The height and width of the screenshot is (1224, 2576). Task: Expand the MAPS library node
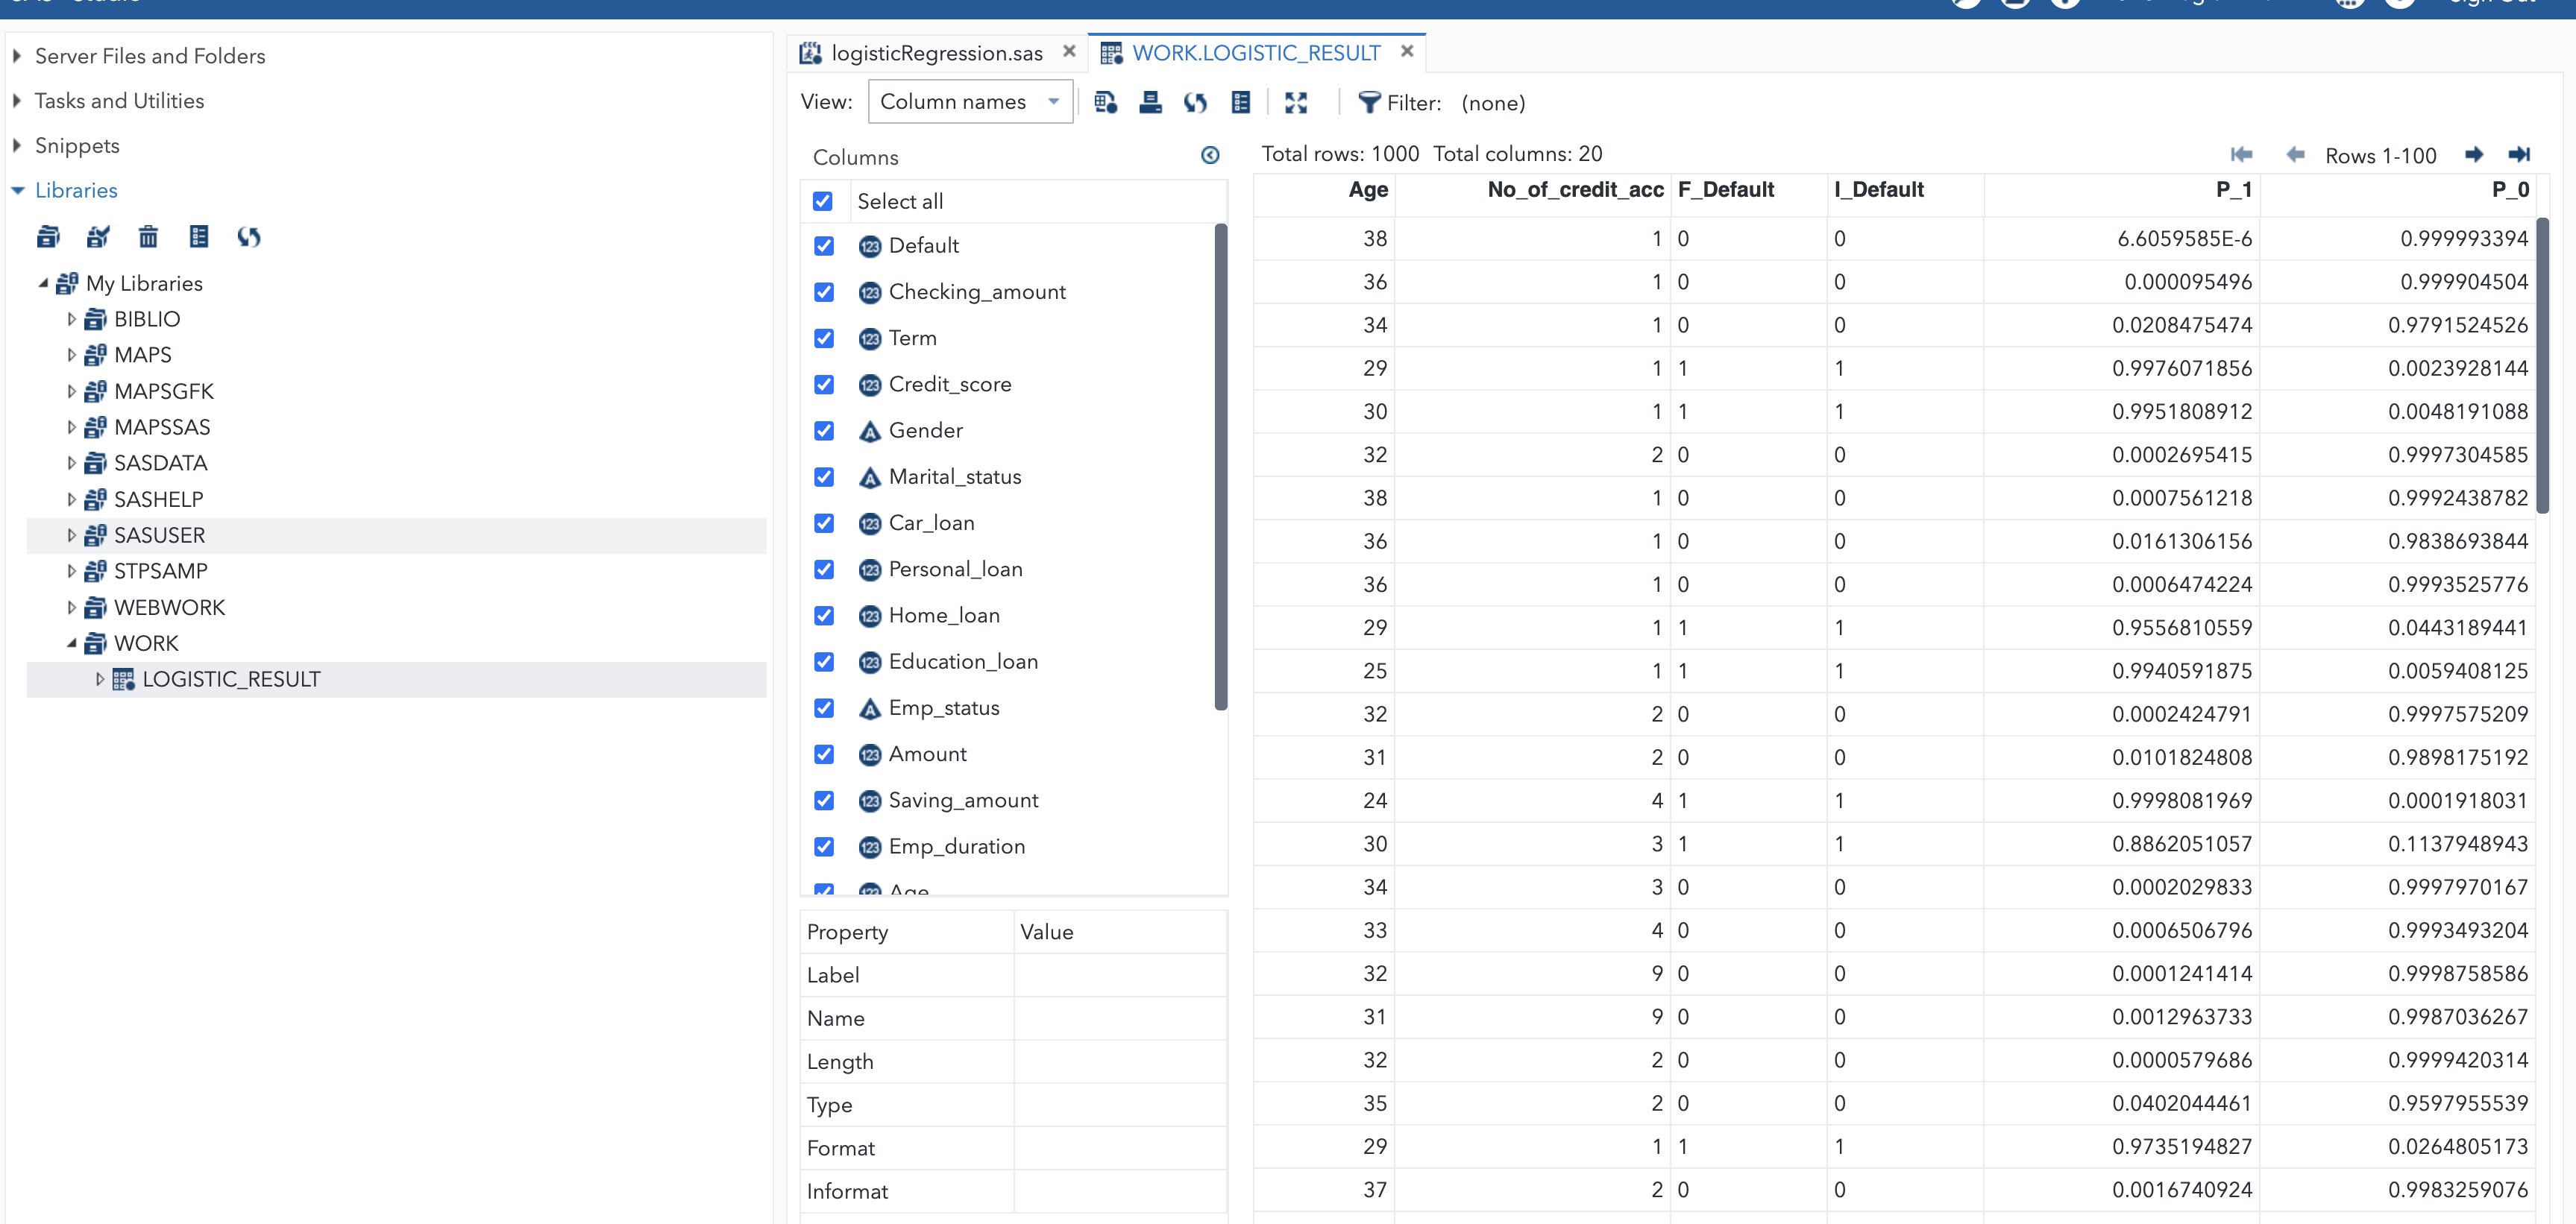pos(71,355)
